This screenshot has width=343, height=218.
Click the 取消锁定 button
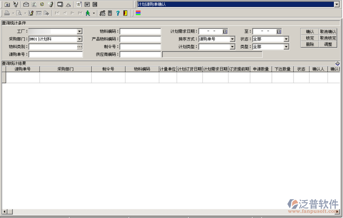[328, 38]
